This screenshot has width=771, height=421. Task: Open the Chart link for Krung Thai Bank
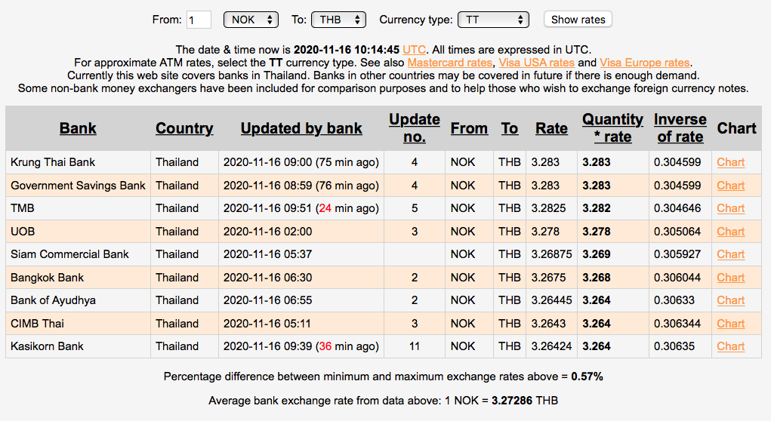pos(731,162)
